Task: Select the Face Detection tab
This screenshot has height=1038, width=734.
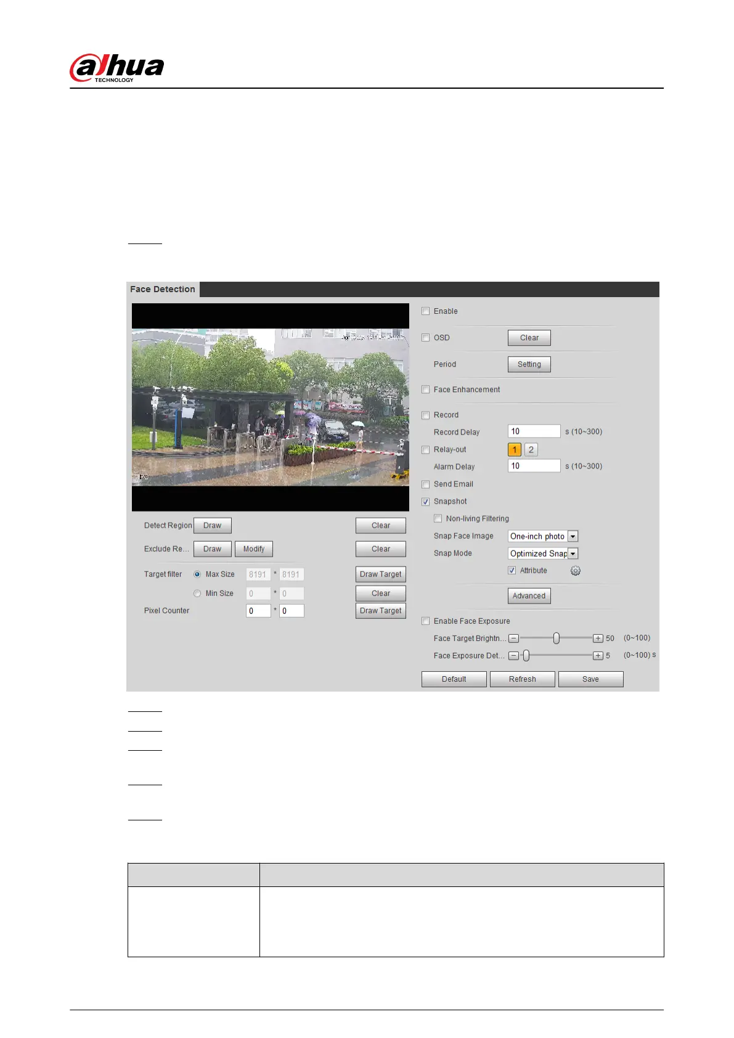Action: click(x=163, y=290)
